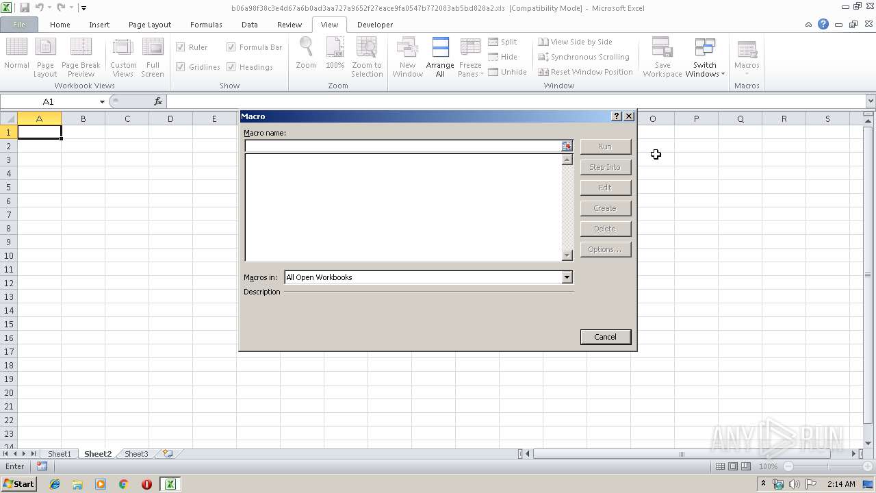Click Synchronous Scrolling
The image size is (876, 493).
[x=583, y=57]
